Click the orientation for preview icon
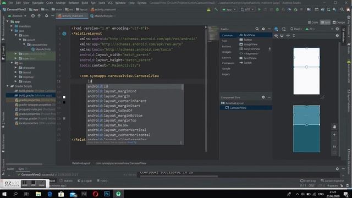The image size is (352, 198). click(284, 29)
